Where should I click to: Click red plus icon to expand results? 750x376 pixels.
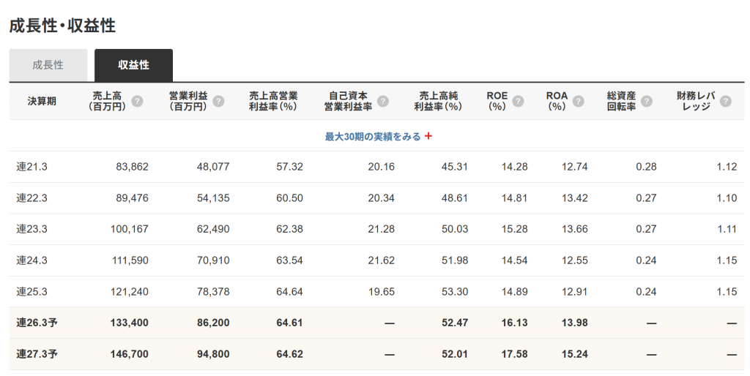[x=428, y=136]
